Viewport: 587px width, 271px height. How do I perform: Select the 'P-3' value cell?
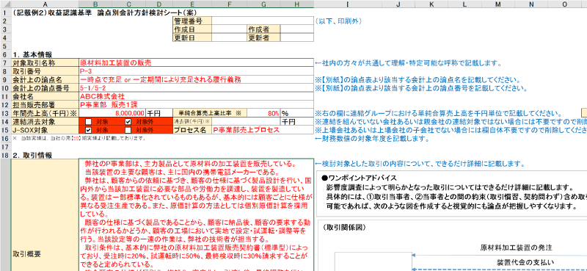[196, 71]
